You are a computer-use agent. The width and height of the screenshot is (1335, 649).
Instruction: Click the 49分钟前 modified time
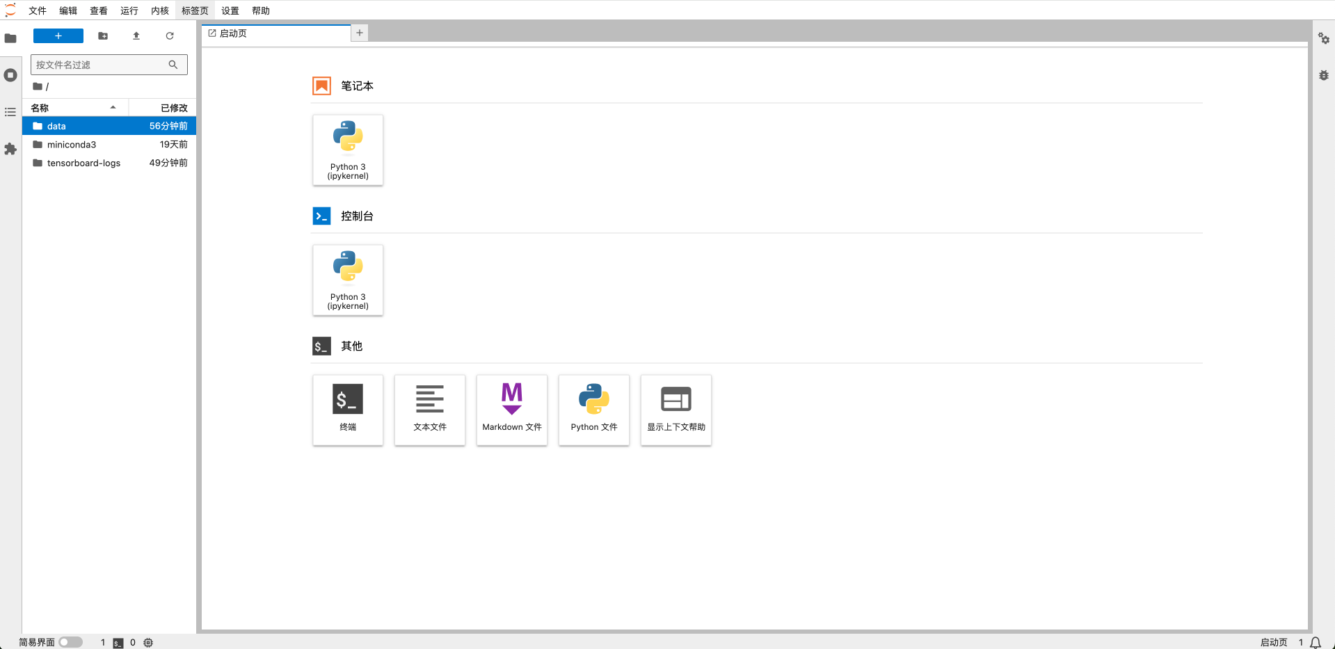click(168, 163)
